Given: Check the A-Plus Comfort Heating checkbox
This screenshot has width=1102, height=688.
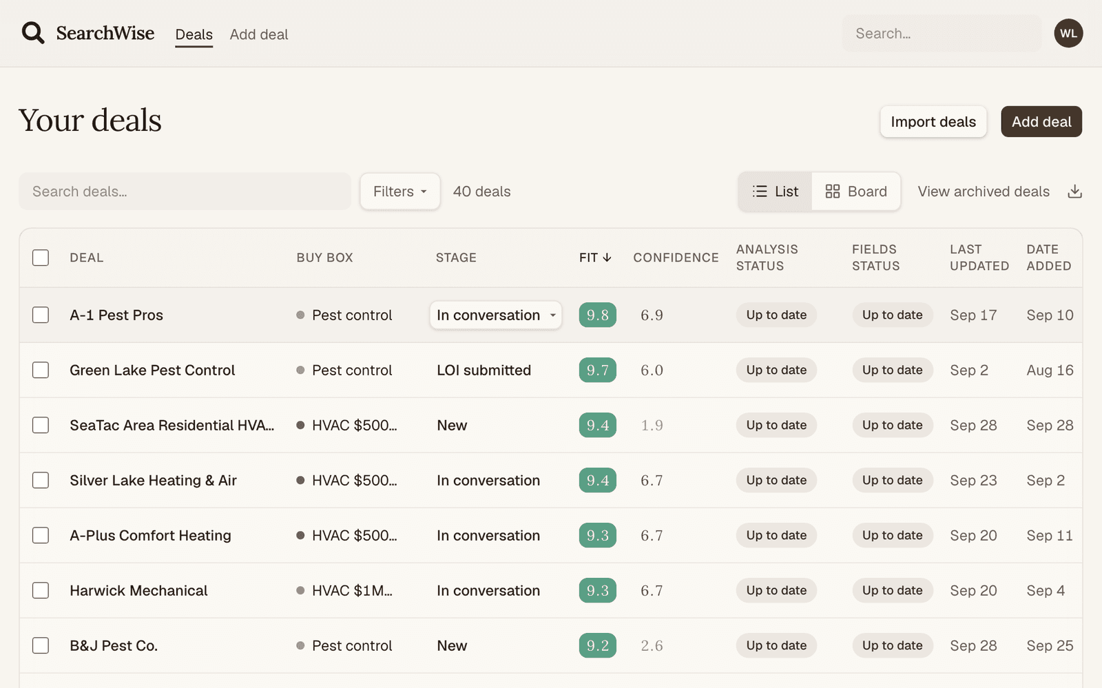Looking at the screenshot, I should pos(41,535).
